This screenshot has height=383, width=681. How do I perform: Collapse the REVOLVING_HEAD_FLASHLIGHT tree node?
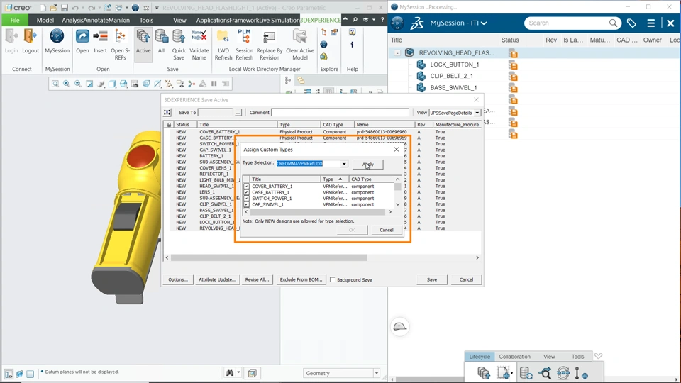(x=397, y=53)
